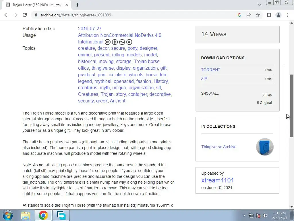
Task: Expand the tab search dropdown
Action: click(260, 5)
